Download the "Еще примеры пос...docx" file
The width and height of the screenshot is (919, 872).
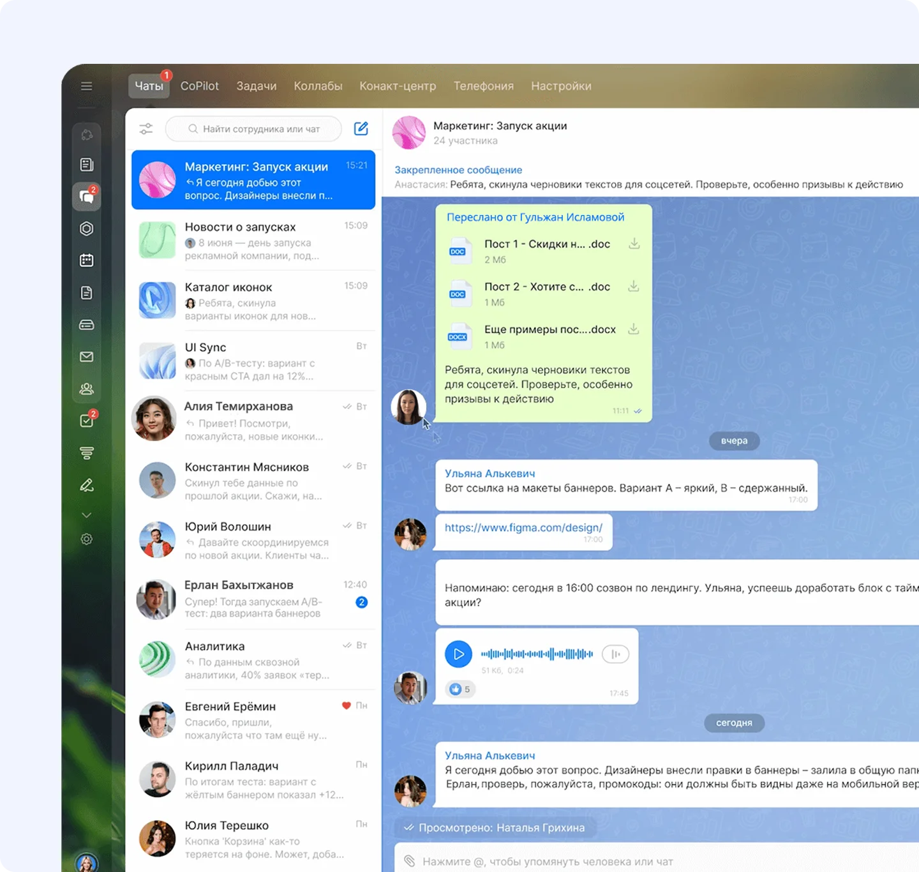click(x=634, y=329)
